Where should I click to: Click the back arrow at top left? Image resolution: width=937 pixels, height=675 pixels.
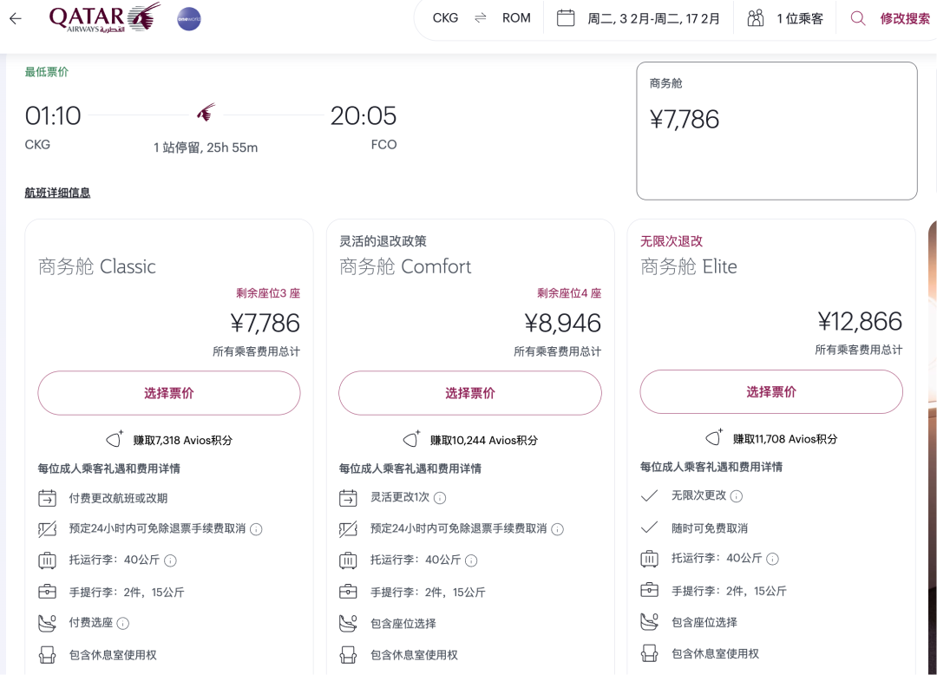(x=15, y=18)
